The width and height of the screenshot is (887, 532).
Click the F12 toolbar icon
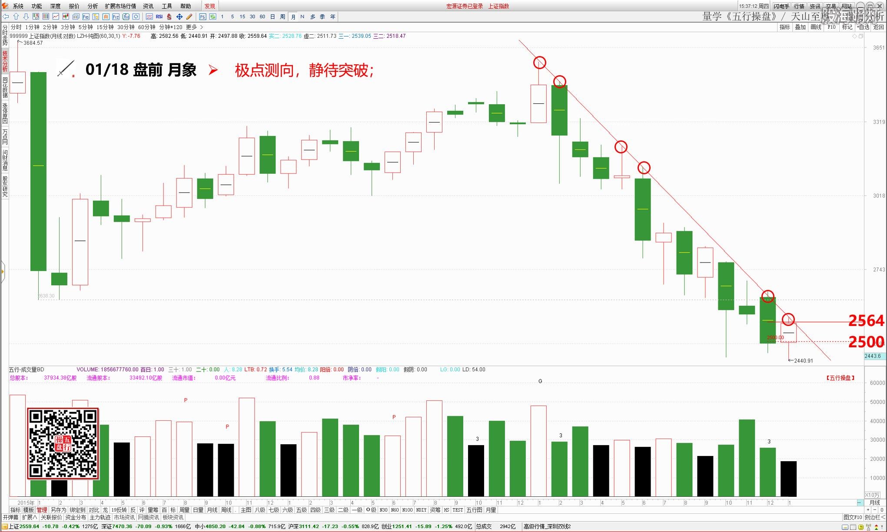click(116, 17)
